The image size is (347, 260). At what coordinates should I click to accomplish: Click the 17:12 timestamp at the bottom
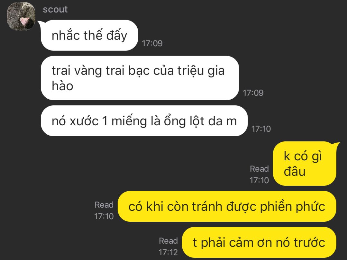pos(168,253)
